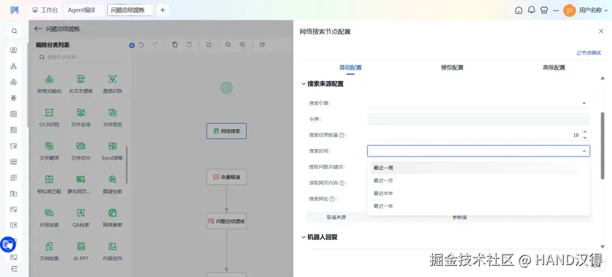Select 最近一周 from the dropdown

(x=478, y=168)
